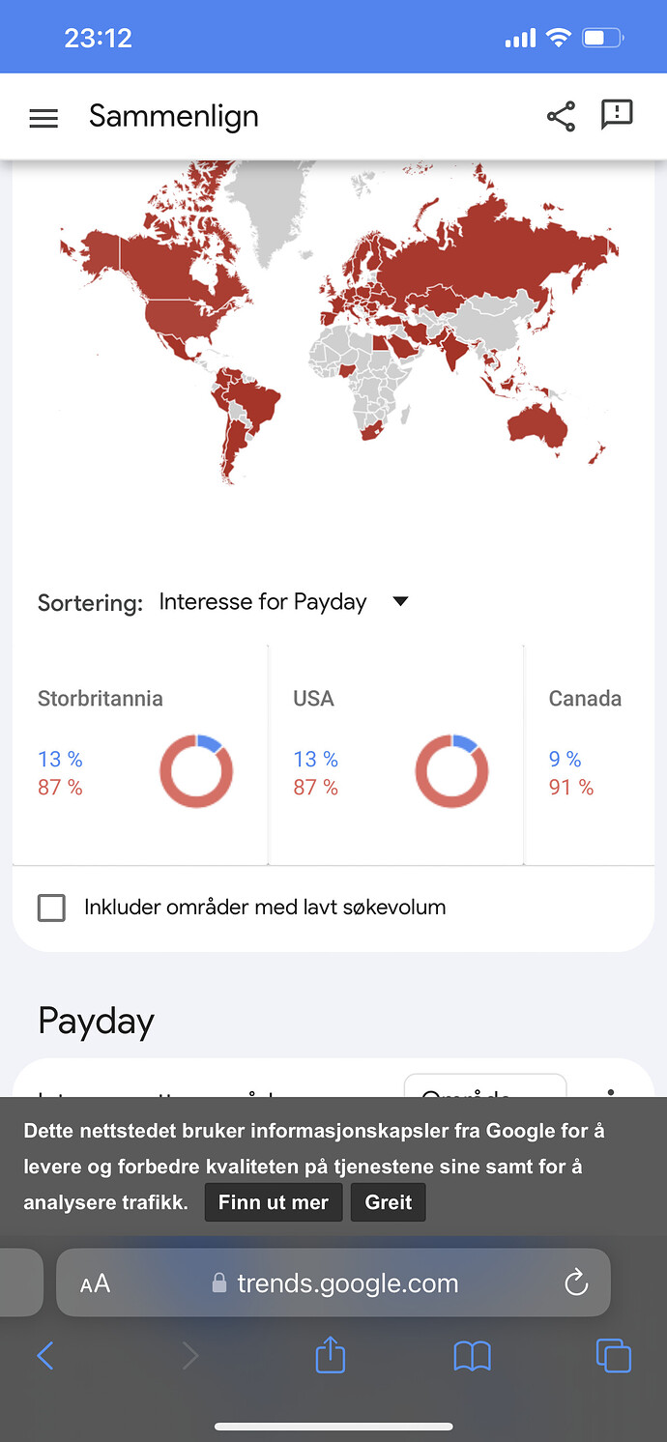Select the Canada region card
This screenshot has width=667, height=1442.
pyautogui.click(x=590, y=755)
